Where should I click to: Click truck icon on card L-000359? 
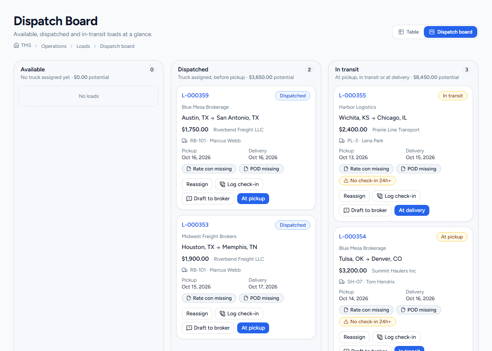coord(185,141)
